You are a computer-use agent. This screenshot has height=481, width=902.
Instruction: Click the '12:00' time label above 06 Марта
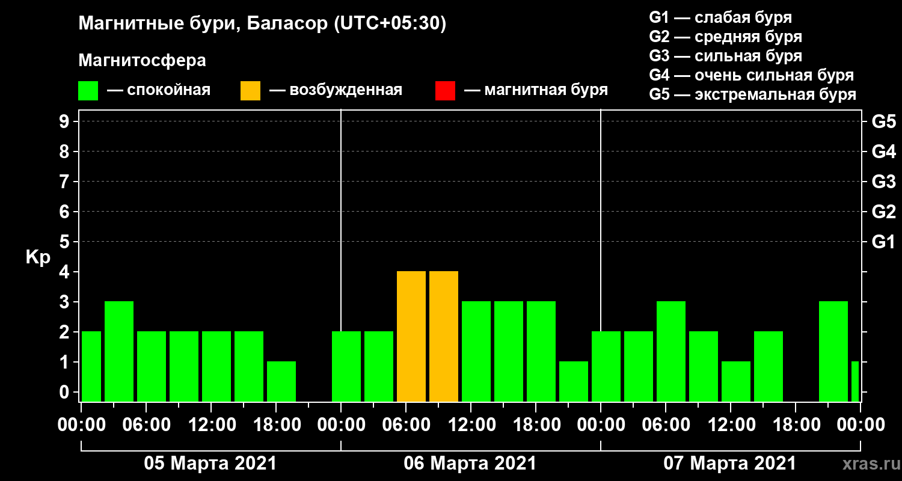[x=471, y=425]
